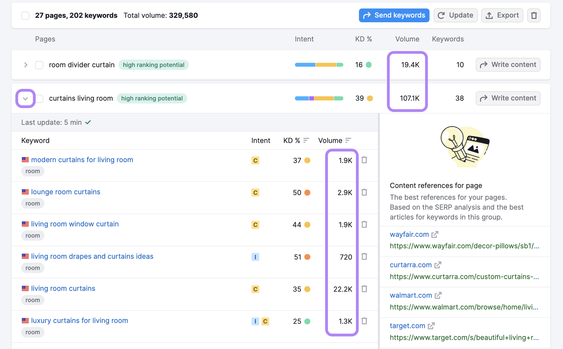Select the 'room divider curtain' page checkbox

(x=39, y=65)
